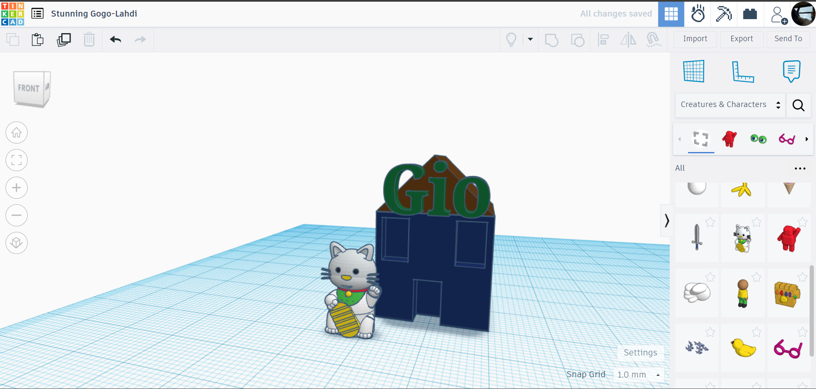Toggle perspective/orthographic view cube button

(x=17, y=243)
